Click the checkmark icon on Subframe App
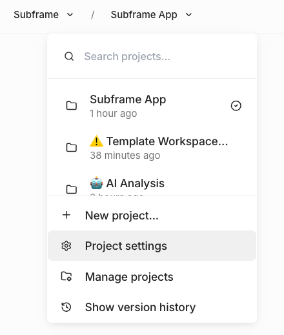The height and width of the screenshot is (335, 284). point(236,106)
